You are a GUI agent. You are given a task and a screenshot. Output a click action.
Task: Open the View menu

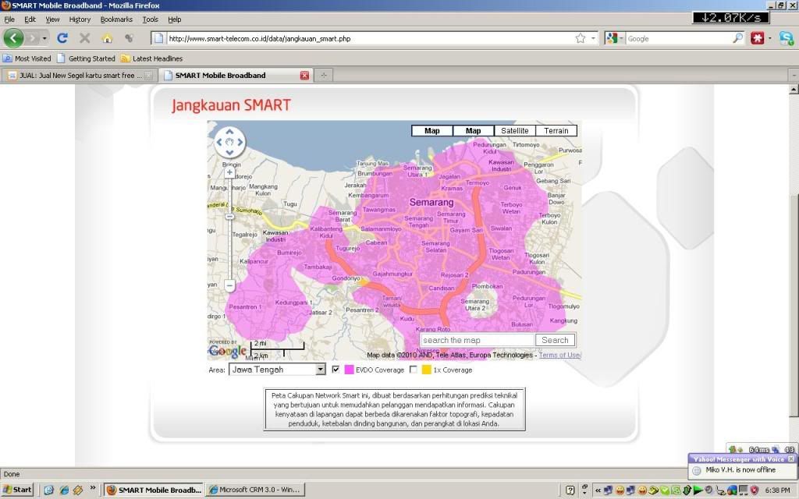(52, 19)
